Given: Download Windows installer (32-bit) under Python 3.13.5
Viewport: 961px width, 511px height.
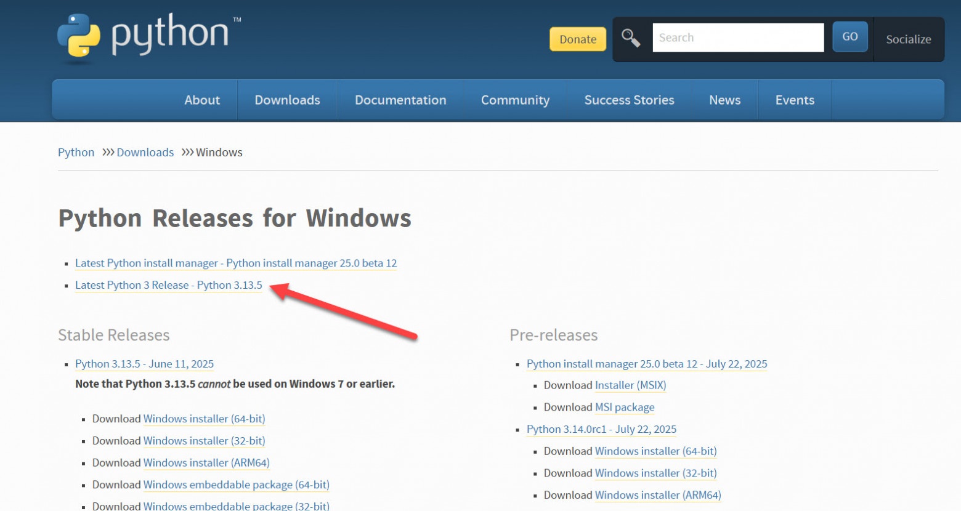Looking at the screenshot, I should point(205,441).
